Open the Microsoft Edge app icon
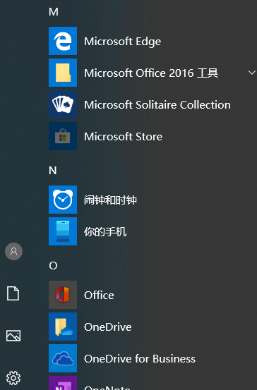This screenshot has width=257, height=390. tap(63, 41)
